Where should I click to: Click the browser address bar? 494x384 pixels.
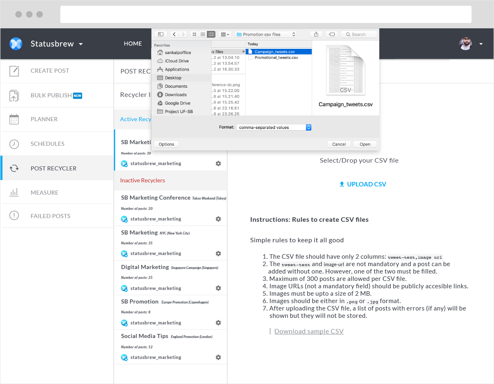pyautogui.click(x=266, y=14)
